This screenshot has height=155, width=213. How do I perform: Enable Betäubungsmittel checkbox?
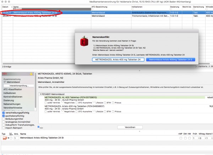click(x=4, y=119)
